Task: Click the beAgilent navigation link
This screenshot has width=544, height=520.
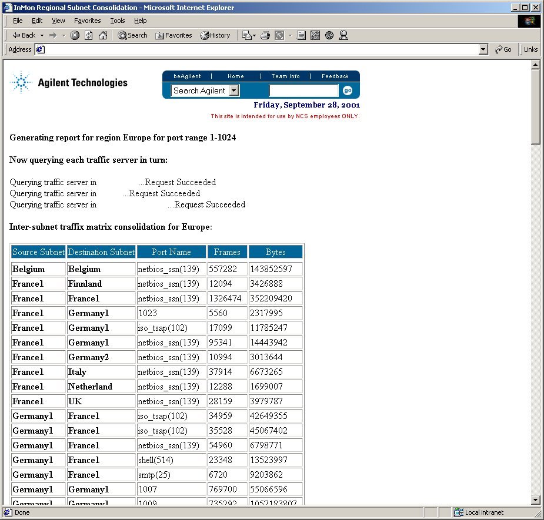Action: pos(187,76)
